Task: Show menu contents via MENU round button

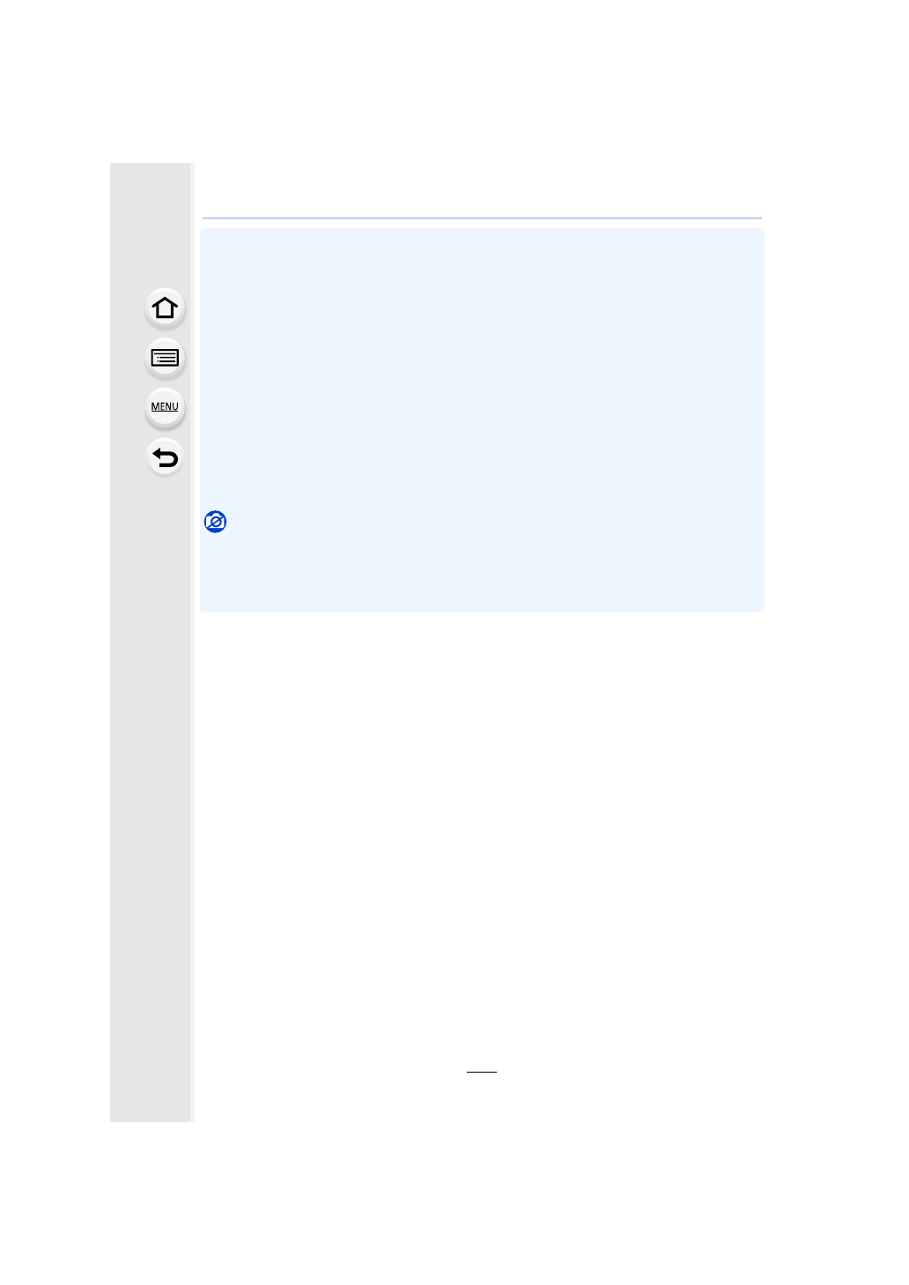Action: 165,407
